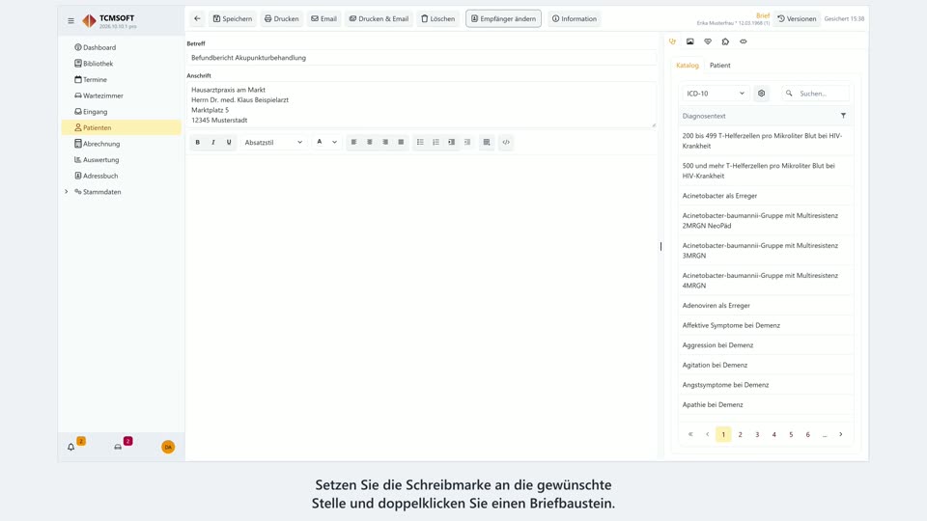The width and height of the screenshot is (927, 521).
Task: Open the link panel icon
Action: (x=744, y=41)
